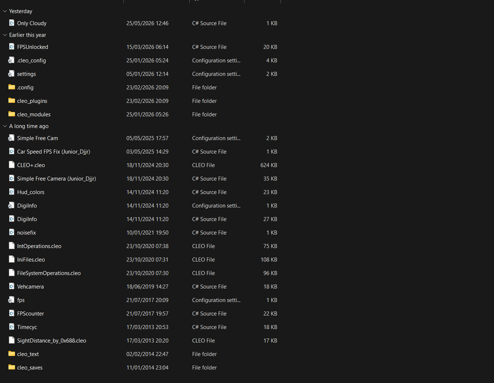This screenshot has width=494, height=383.
Task: Collapse the Yesterday group
Action: coord(5,12)
